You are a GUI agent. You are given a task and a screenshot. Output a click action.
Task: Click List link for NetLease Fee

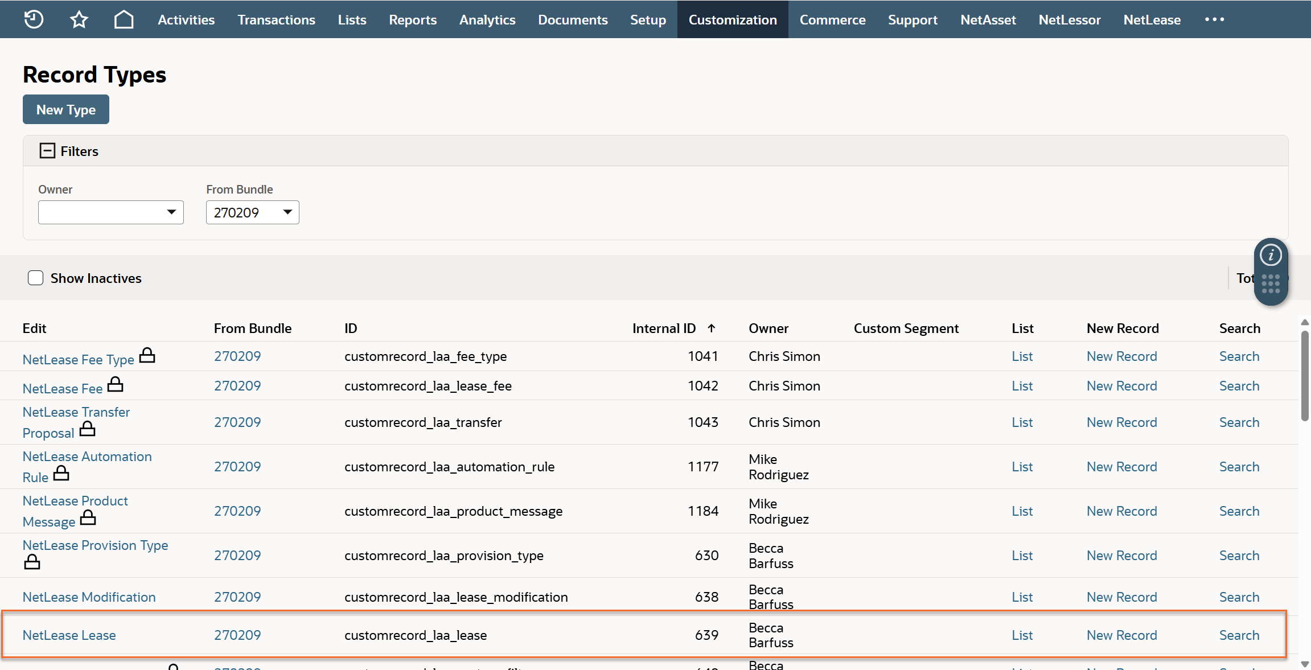pos(1022,386)
